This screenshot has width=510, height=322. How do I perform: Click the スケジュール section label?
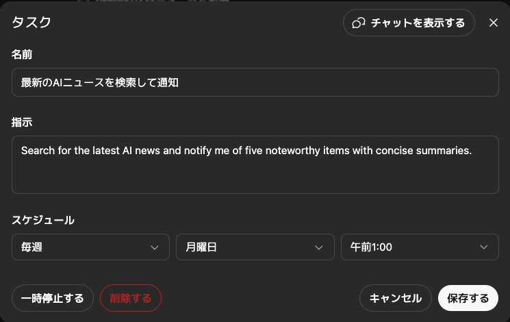point(43,220)
